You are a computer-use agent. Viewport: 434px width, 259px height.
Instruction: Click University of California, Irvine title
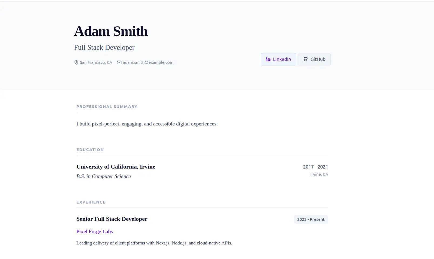116,167
